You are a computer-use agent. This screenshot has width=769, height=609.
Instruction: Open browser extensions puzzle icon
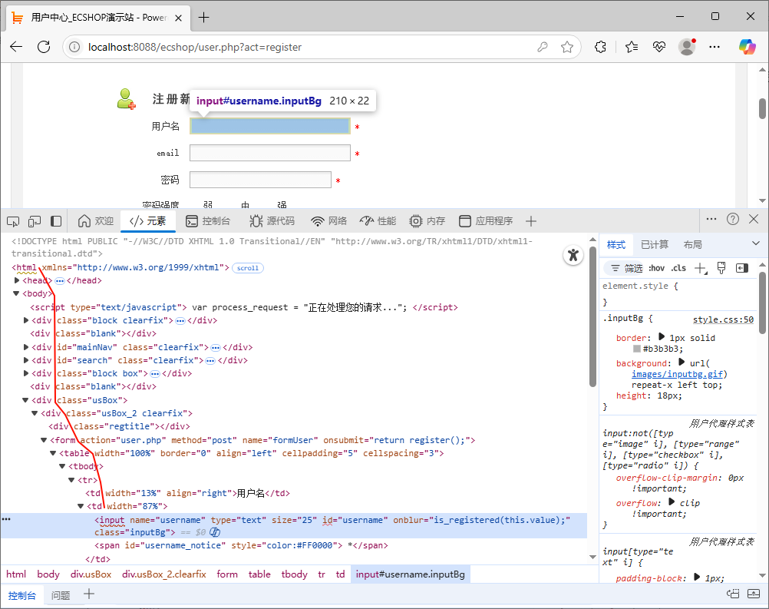tap(600, 47)
